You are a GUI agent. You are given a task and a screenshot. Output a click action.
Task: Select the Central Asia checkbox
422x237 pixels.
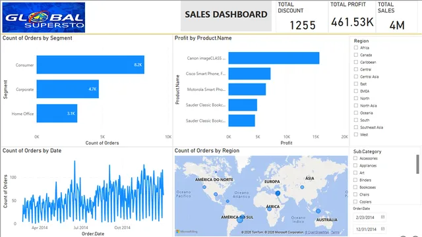[356, 76]
